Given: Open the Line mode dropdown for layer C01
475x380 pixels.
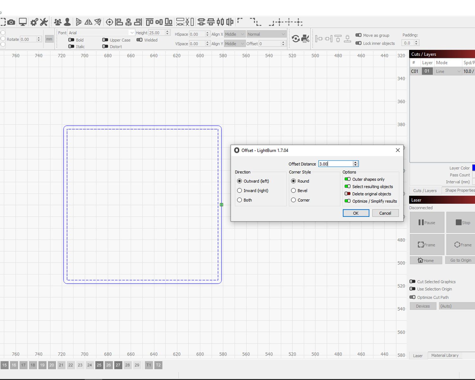Looking at the screenshot, I should (447, 71).
